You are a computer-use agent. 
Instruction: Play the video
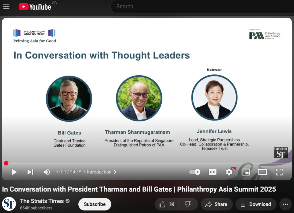(x=14, y=172)
